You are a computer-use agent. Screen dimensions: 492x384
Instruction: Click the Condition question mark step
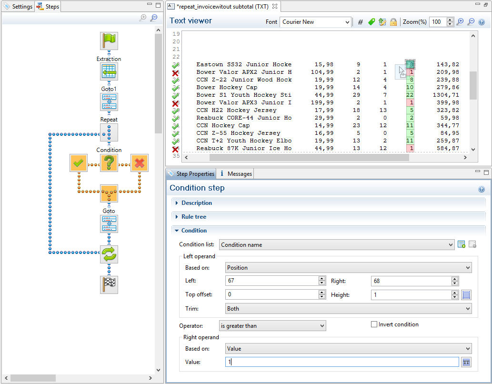coord(109,163)
